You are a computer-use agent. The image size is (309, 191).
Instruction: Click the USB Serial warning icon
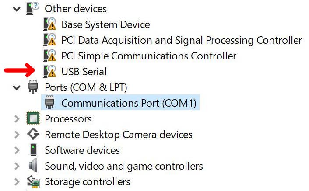tap(50, 71)
